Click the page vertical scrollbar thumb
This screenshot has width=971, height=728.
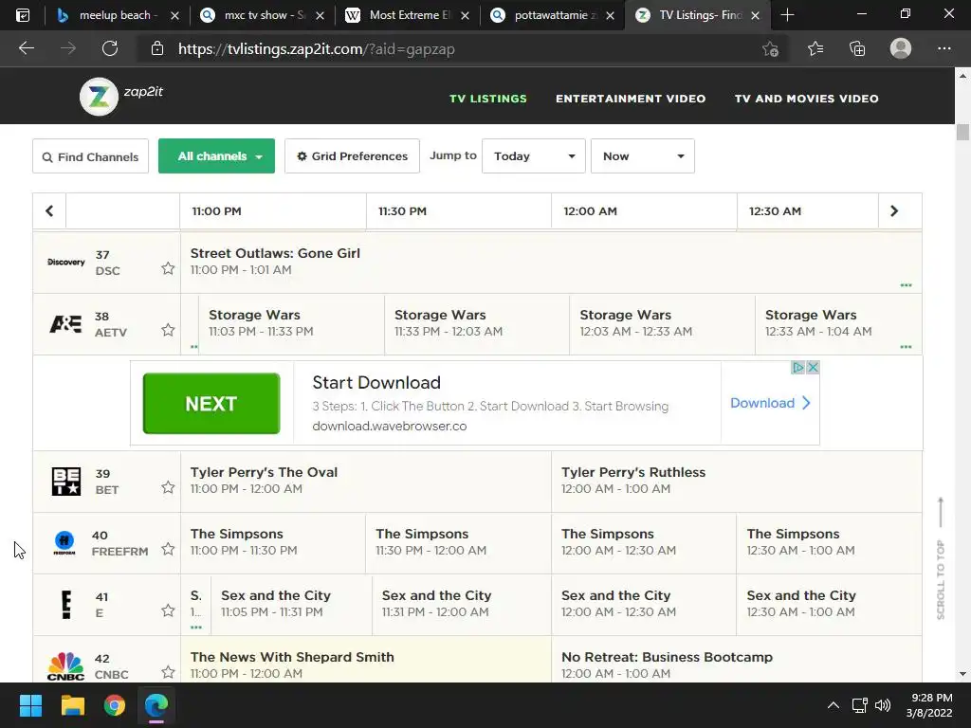[x=962, y=132]
